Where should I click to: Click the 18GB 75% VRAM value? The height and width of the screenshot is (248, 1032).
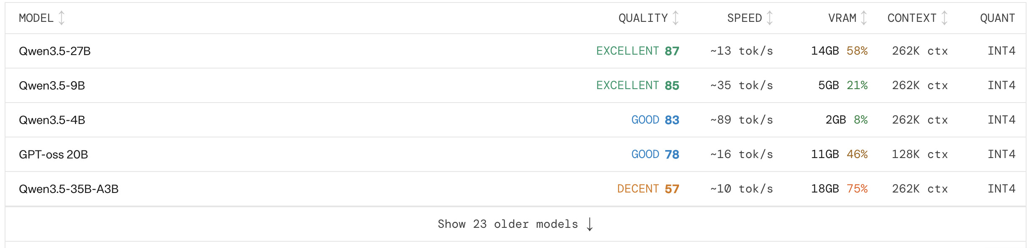[x=840, y=189]
